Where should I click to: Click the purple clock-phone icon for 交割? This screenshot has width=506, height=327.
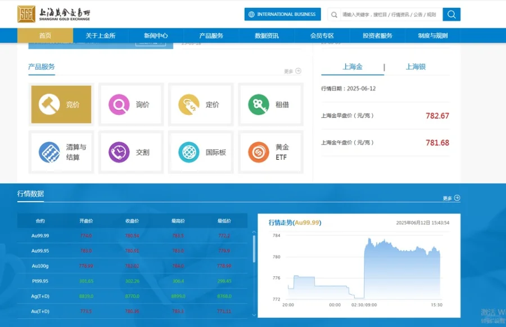119,152
